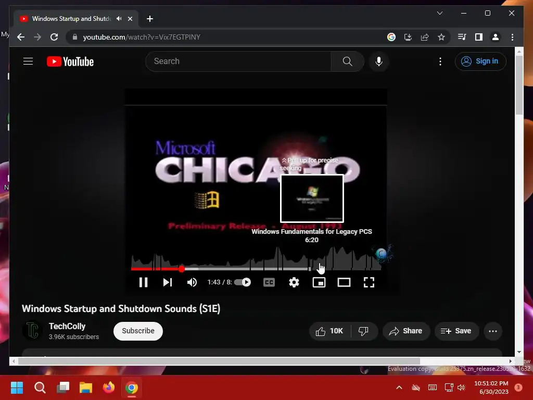Share this page icon in Chrome
The height and width of the screenshot is (400, 533).
[425, 37]
